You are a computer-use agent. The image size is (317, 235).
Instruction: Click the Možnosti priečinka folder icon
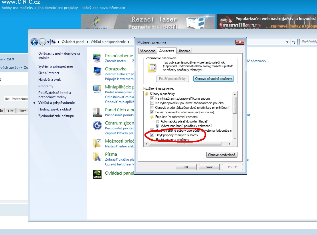pos(97,143)
